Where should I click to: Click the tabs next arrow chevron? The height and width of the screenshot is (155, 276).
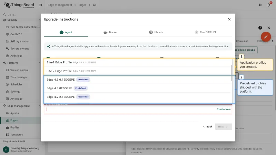(273, 41)
